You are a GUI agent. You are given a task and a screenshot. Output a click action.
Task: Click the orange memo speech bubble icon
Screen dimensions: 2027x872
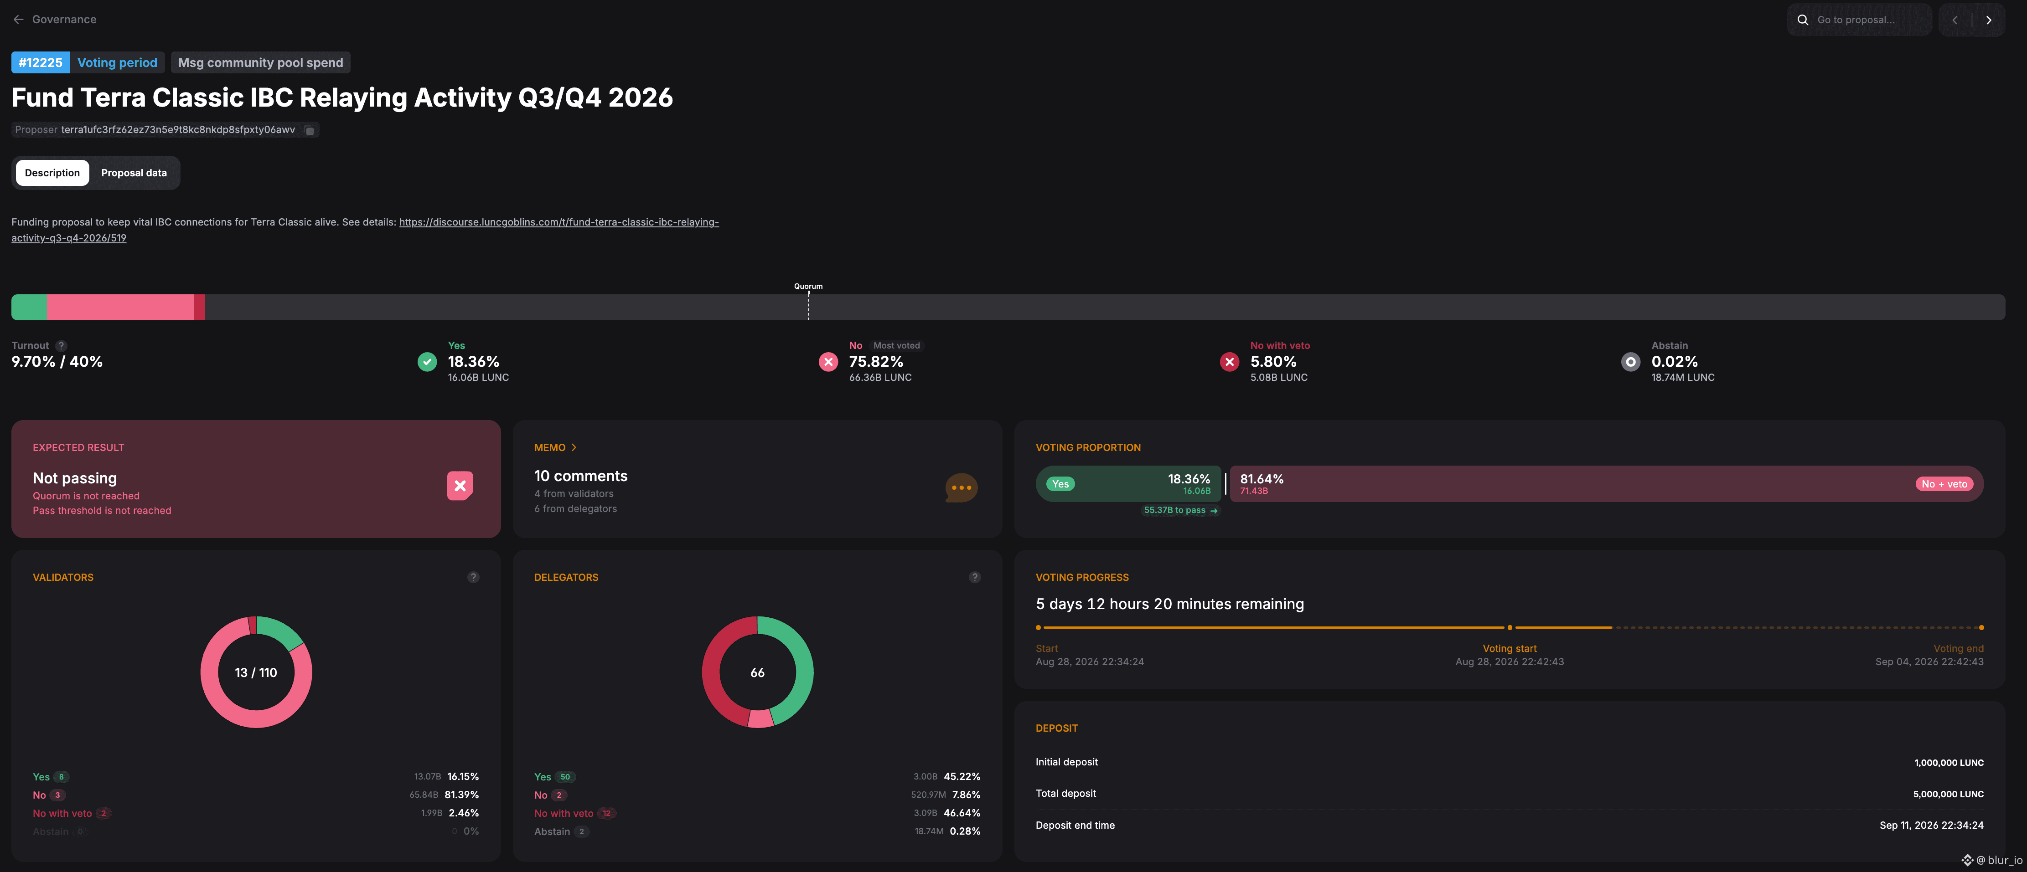[961, 487]
